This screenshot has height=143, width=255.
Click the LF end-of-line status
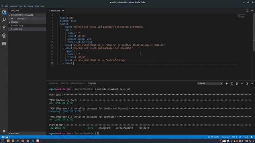point(240,137)
